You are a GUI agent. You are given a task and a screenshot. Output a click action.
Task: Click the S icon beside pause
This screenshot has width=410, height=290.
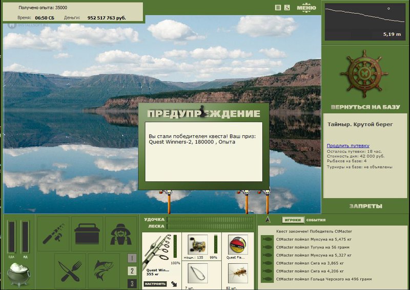pos(287,8)
